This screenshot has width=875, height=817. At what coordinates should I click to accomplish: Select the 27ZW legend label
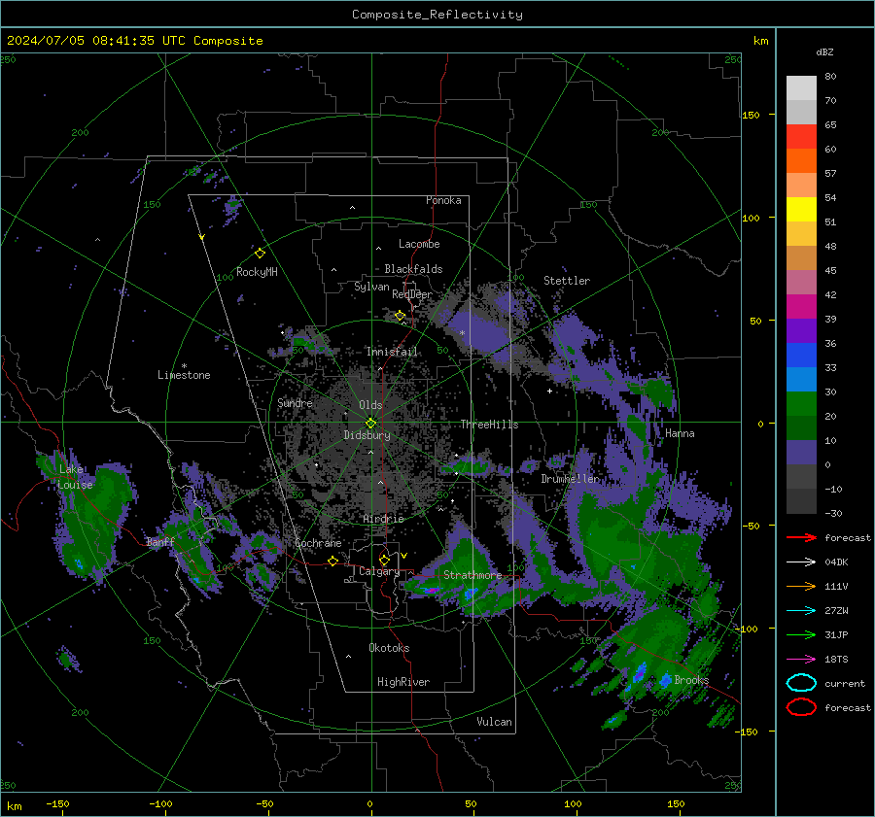(x=836, y=611)
